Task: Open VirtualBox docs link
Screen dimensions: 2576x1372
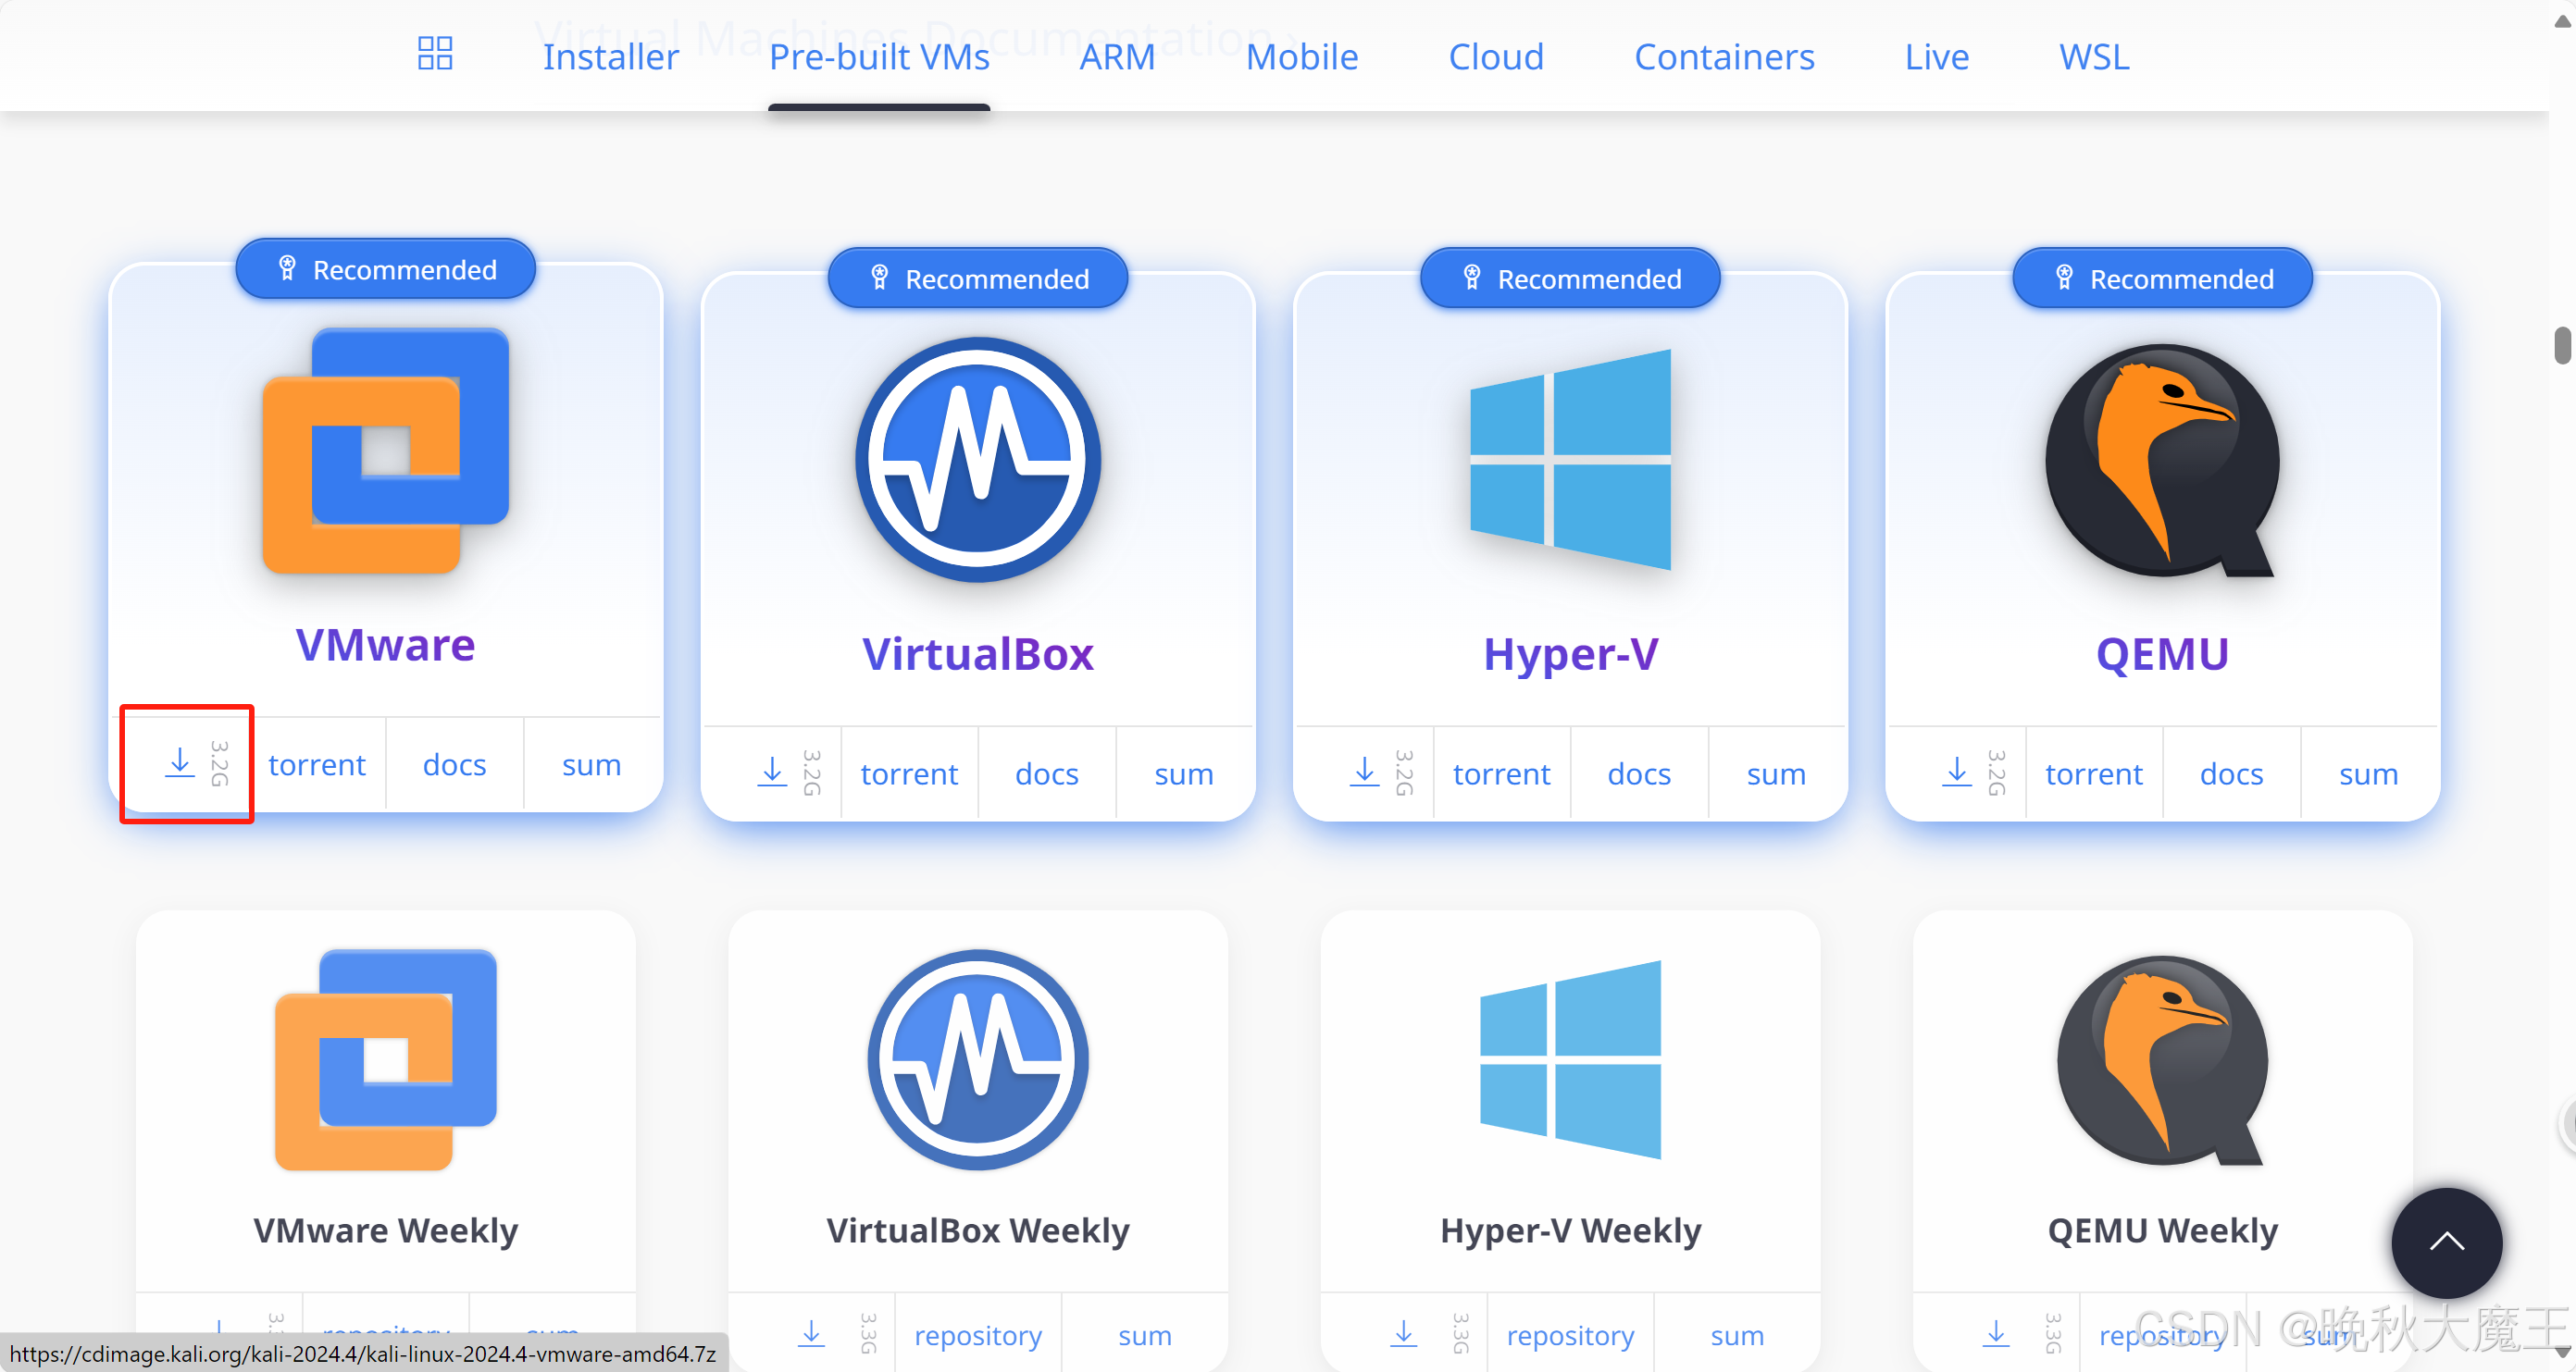Action: 1046,773
